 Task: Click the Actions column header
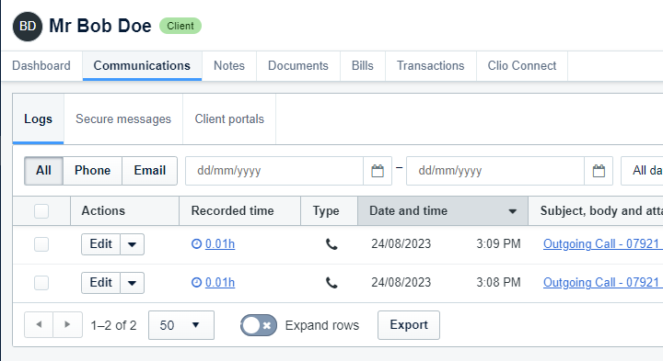124,211
